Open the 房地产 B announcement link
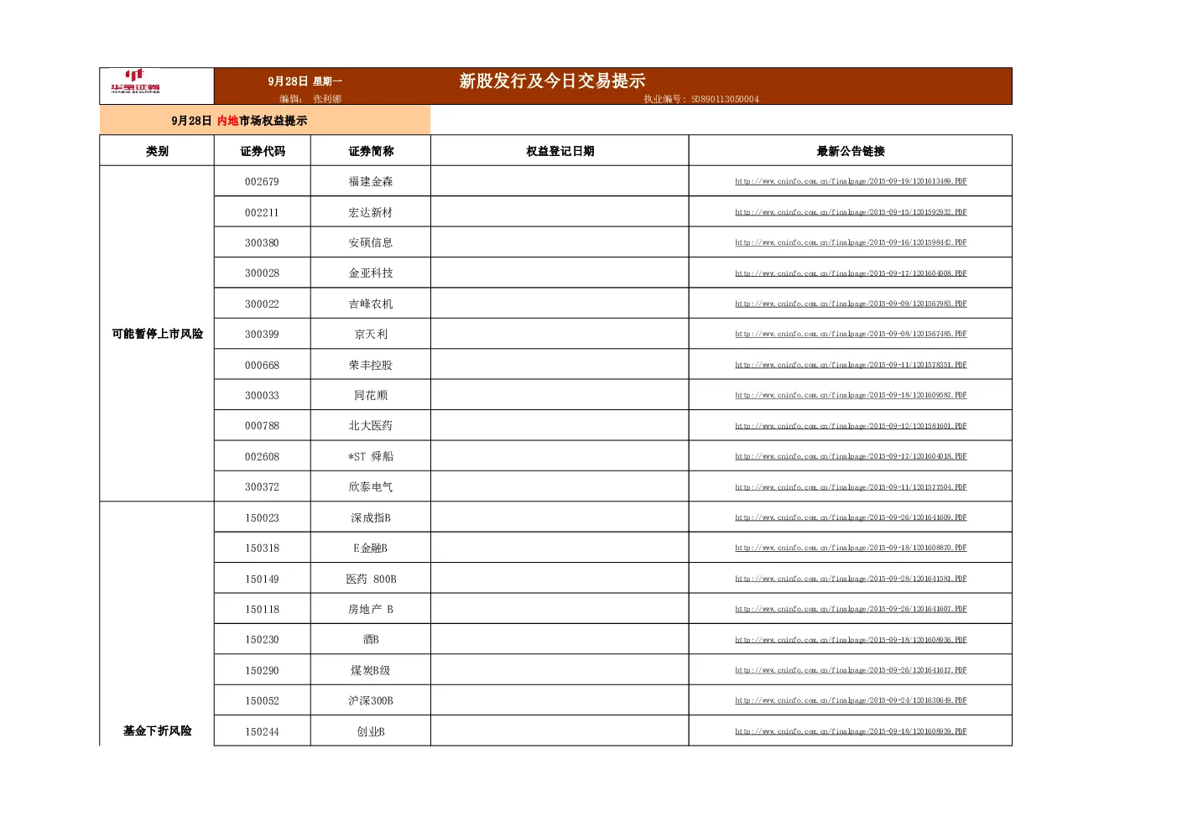 click(851, 609)
